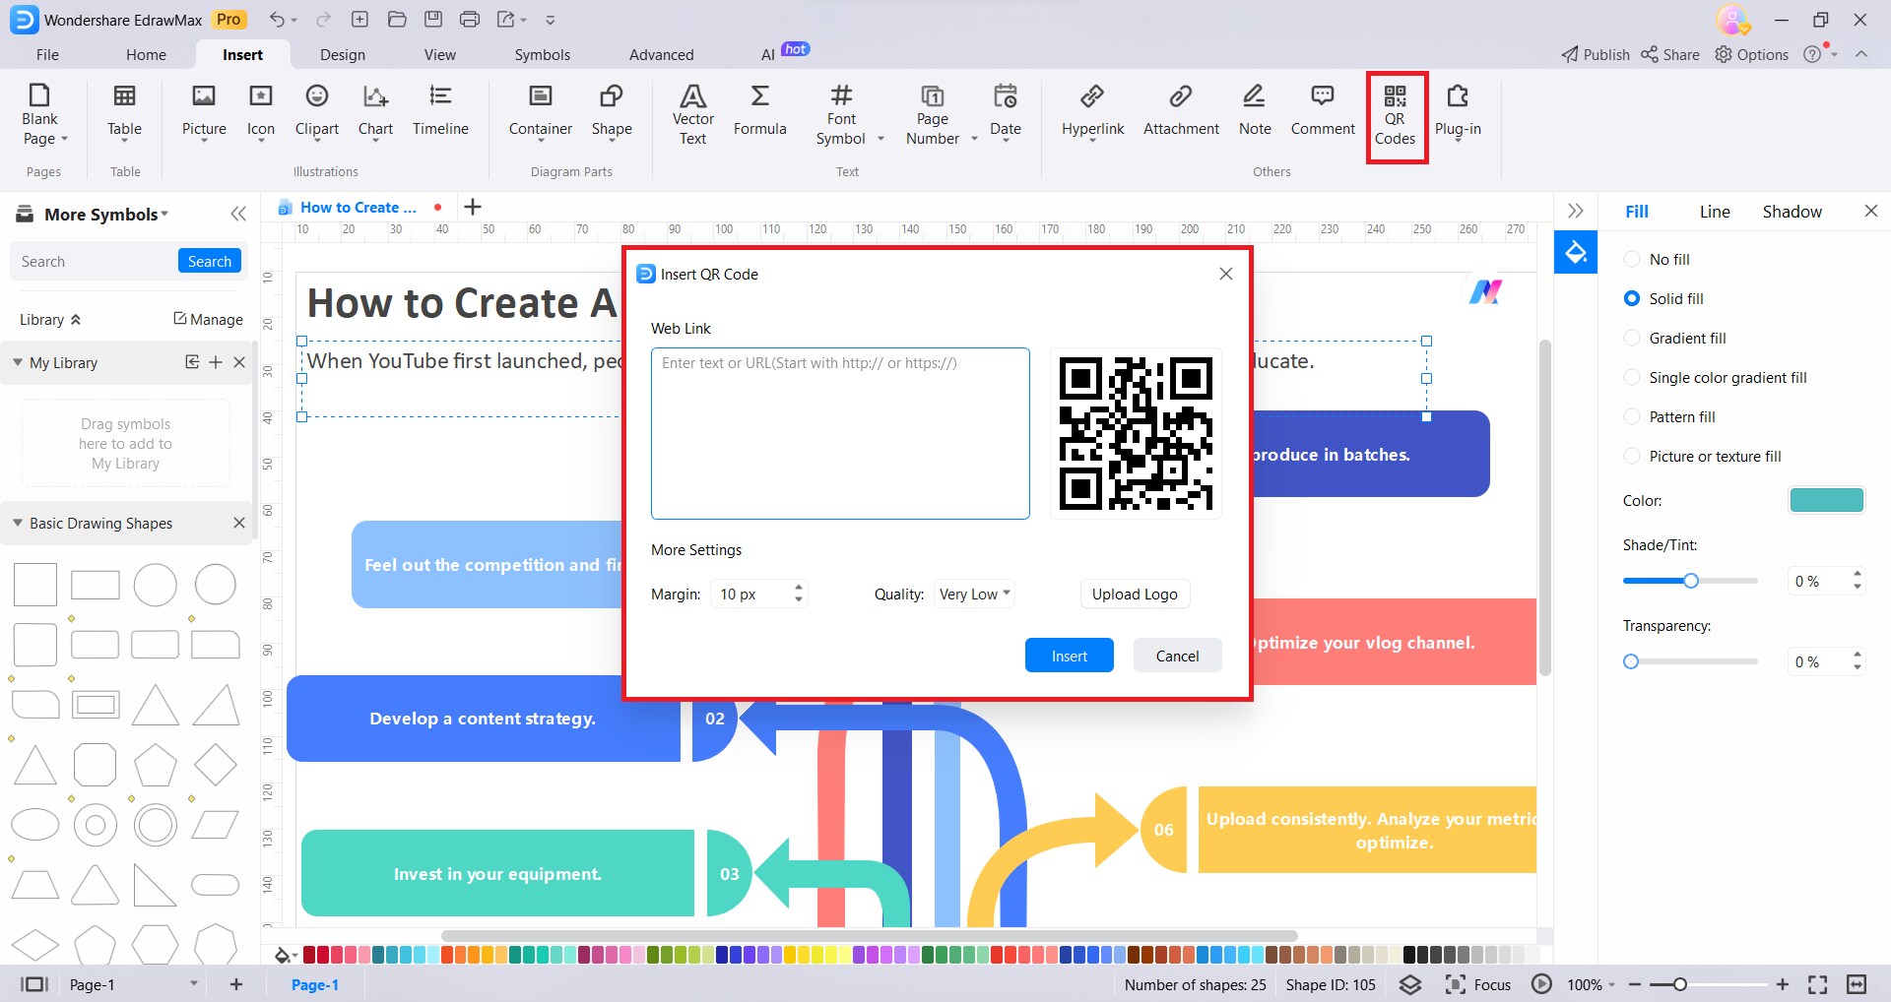Choose Single color gradient fill
This screenshot has width=1891, height=1002.
pos(1715,378)
